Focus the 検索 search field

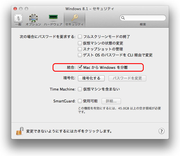point(143,18)
